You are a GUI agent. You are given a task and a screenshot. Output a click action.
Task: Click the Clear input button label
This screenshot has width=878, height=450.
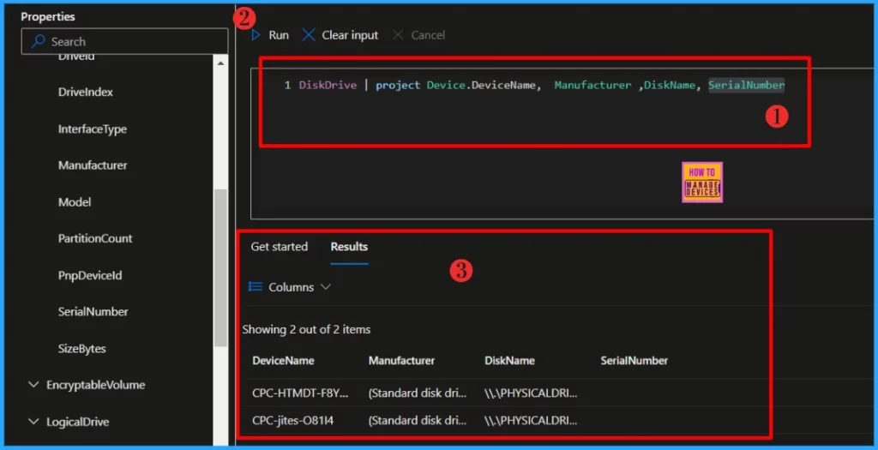point(350,35)
